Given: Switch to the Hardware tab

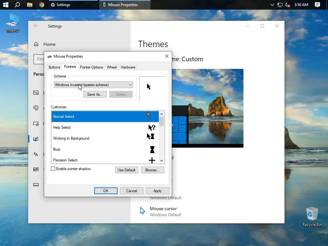Looking at the screenshot, I should 128,67.
